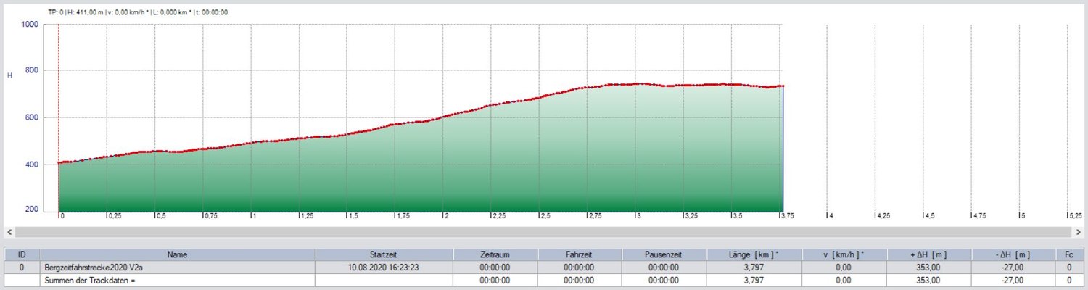1088x290 pixels.
Task: Sort by the Name column header
Action: 178,254
